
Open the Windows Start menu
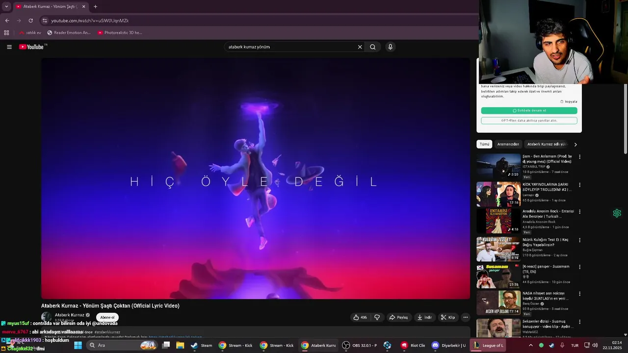(78, 345)
